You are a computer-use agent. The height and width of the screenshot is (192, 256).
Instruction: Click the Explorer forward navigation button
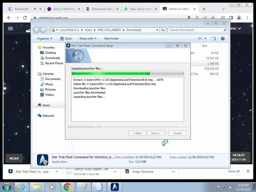click(x=43, y=30)
